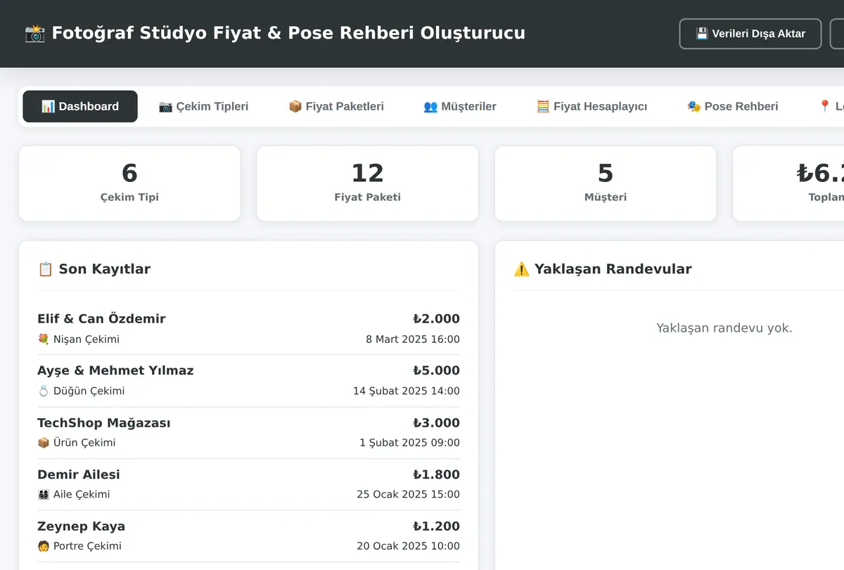Click the Çekim Tipi count card showing 6
The image size is (844, 570).
point(129,183)
